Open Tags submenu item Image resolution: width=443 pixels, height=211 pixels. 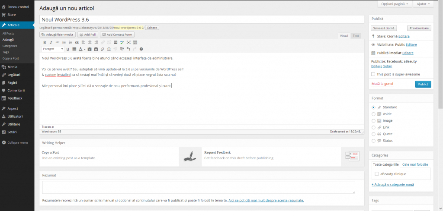(x=6, y=52)
